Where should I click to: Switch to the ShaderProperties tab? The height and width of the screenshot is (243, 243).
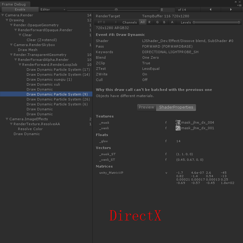tap(176, 107)
